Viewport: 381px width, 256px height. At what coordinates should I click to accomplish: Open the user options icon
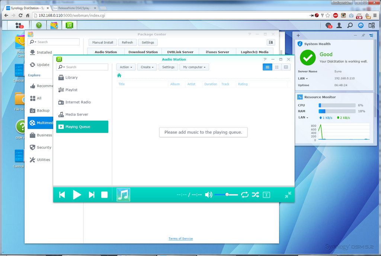(339, 25)
